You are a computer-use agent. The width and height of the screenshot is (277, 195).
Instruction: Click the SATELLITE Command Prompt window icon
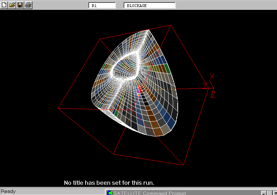point(109,193)
